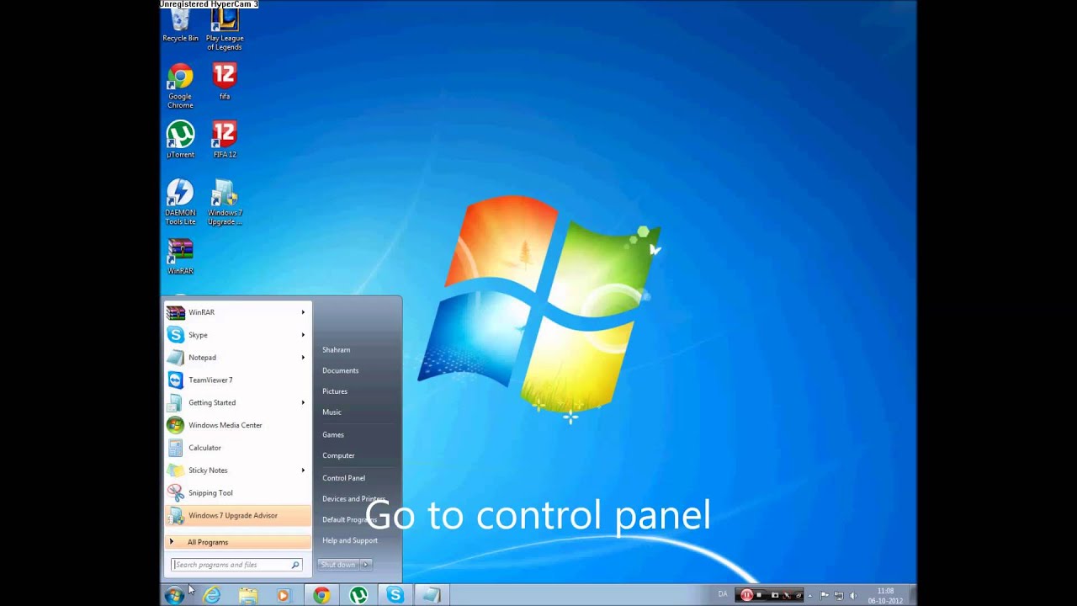Image resolution: width=1077 pixels, height=606 pixels.
Task: Open the network tray icon
Action: click(x=839, y=595)
